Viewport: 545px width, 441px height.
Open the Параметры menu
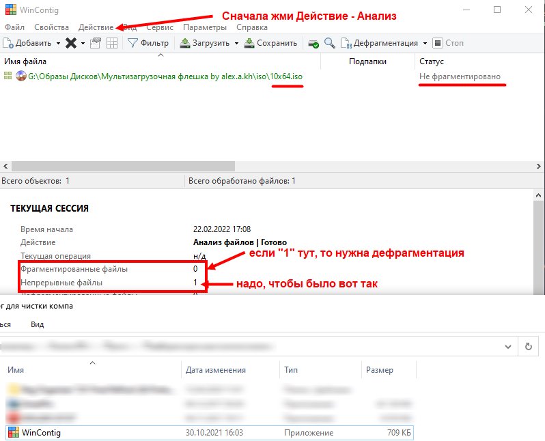click(x=205, y=27)
